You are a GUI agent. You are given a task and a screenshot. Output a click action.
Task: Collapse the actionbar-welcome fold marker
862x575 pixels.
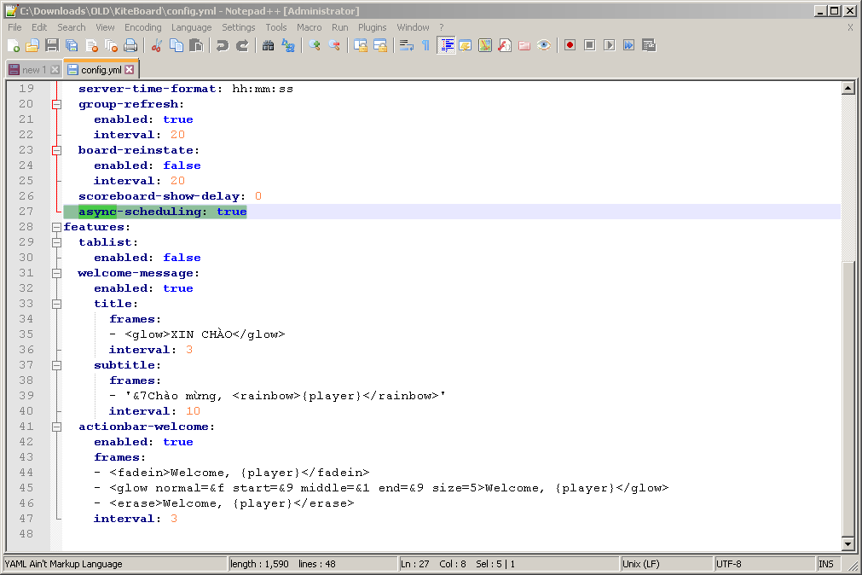point(56,427)
